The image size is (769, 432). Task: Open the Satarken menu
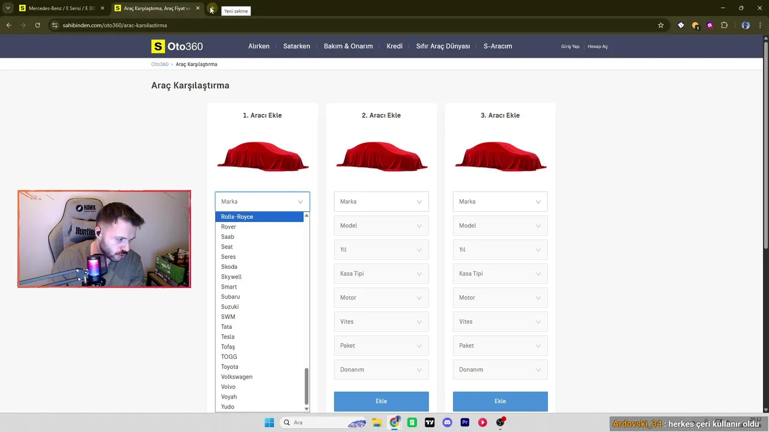point(297,46)
